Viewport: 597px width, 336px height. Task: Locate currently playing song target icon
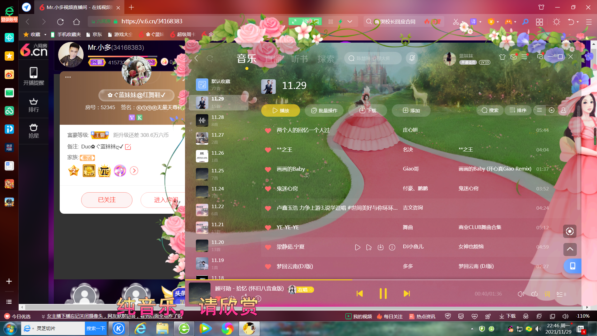570,231
